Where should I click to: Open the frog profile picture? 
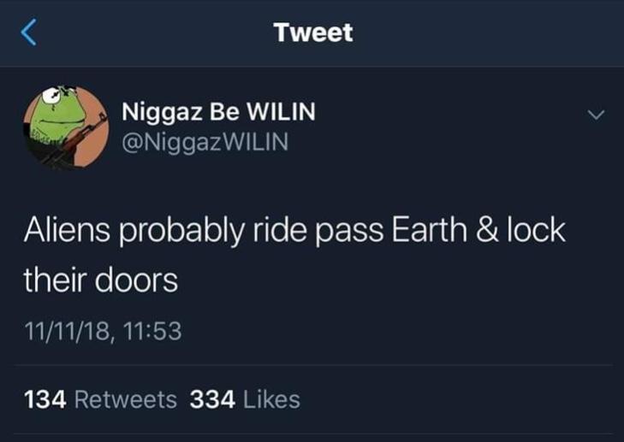point(66,127)
